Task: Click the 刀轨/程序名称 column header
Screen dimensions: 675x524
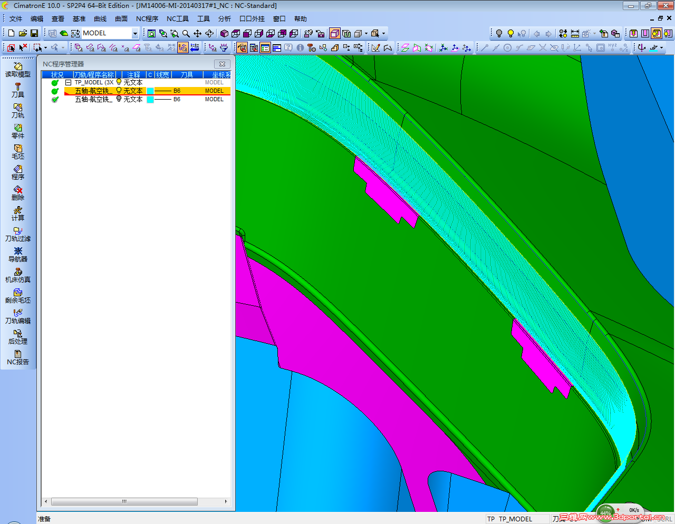Action: point(94,75)
